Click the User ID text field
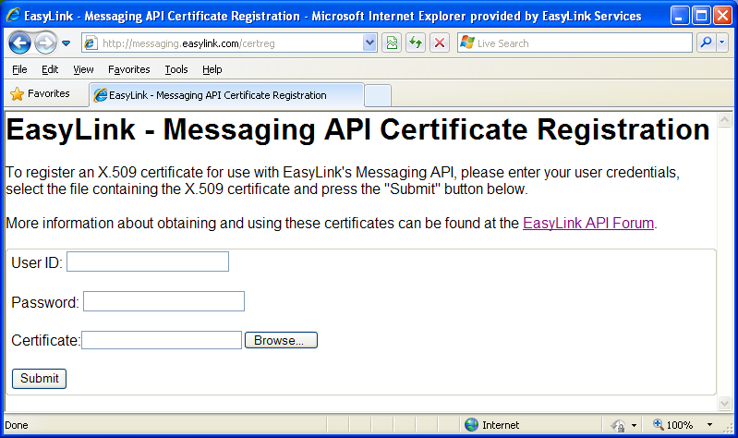This screenshot has height=438, width=738. coord(148,262)
